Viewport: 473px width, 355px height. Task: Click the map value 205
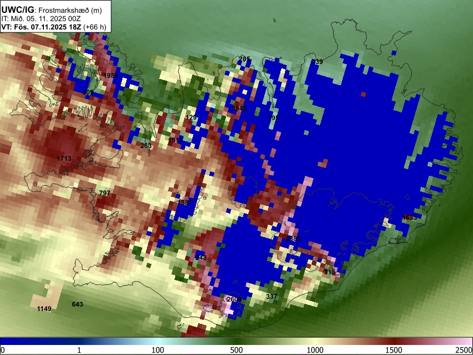click(244, 59)
